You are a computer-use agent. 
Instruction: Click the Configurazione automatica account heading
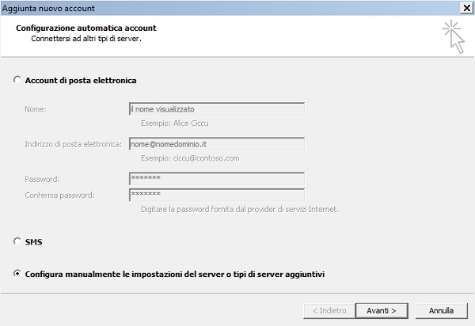pos(86,28)
